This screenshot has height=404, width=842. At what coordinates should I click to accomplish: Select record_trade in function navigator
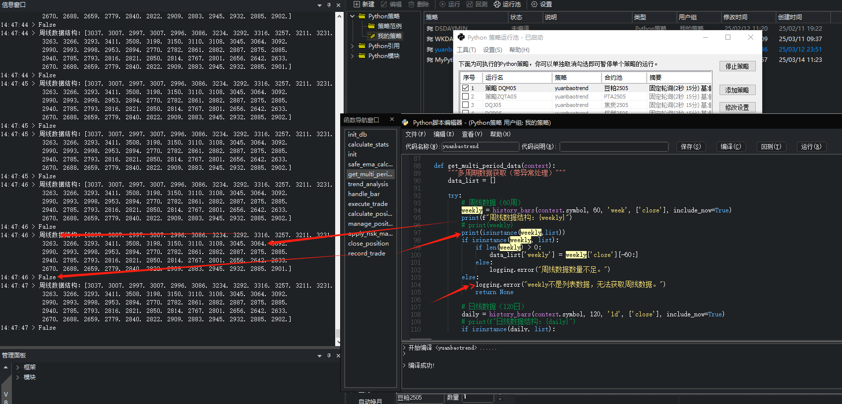[x=366, y=253]
